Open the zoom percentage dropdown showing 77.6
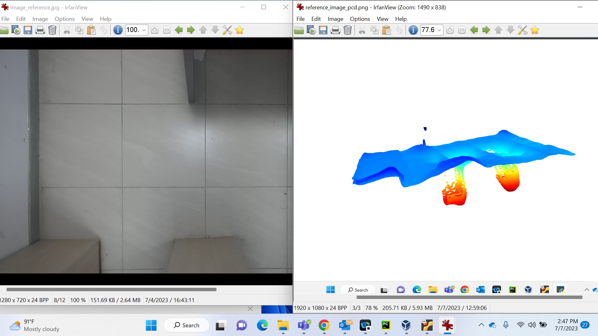 (x=439, y=30)
